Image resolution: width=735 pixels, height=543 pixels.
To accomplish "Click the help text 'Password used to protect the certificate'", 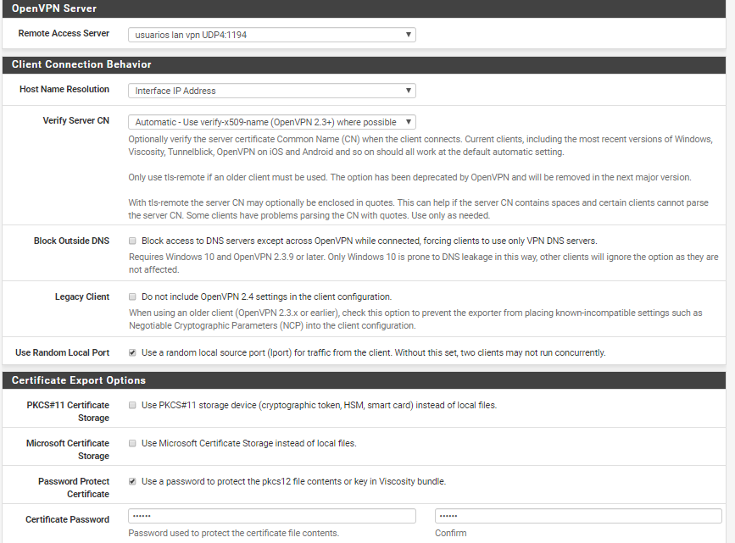I will coord(233,533).
